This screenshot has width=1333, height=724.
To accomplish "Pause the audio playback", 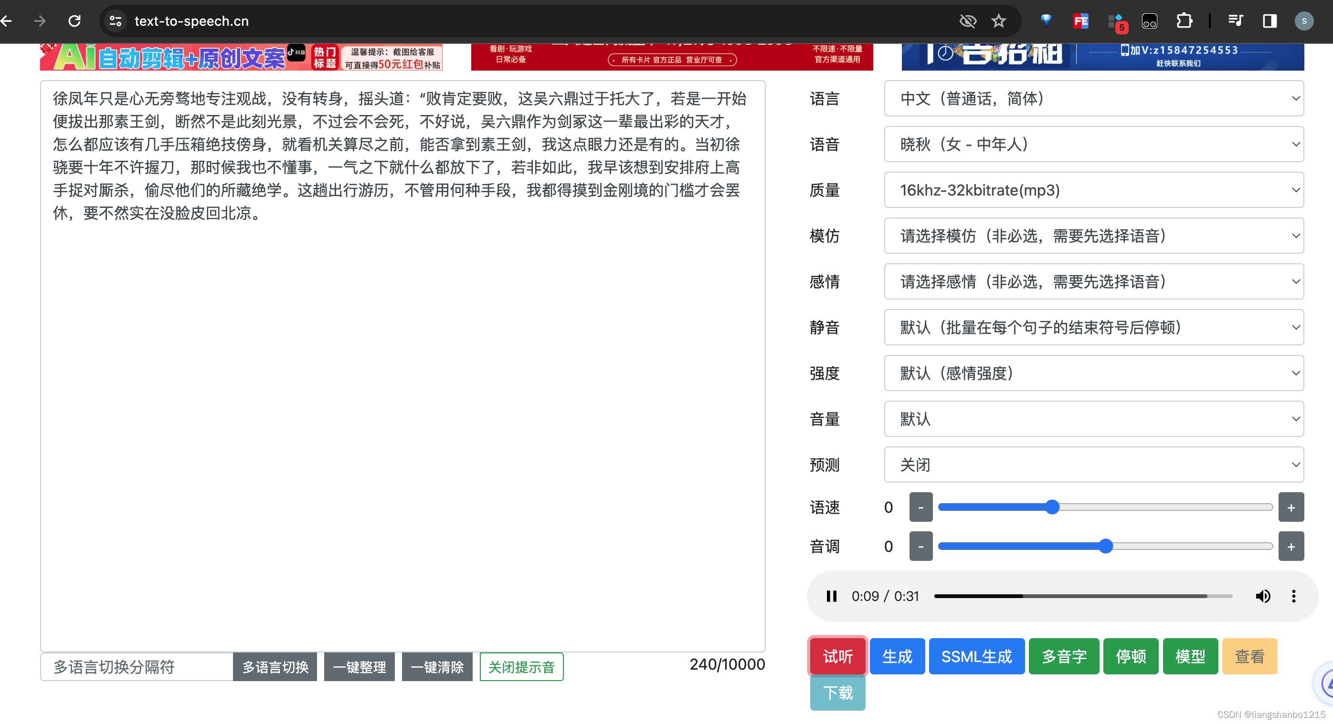I will pos(831,596).
